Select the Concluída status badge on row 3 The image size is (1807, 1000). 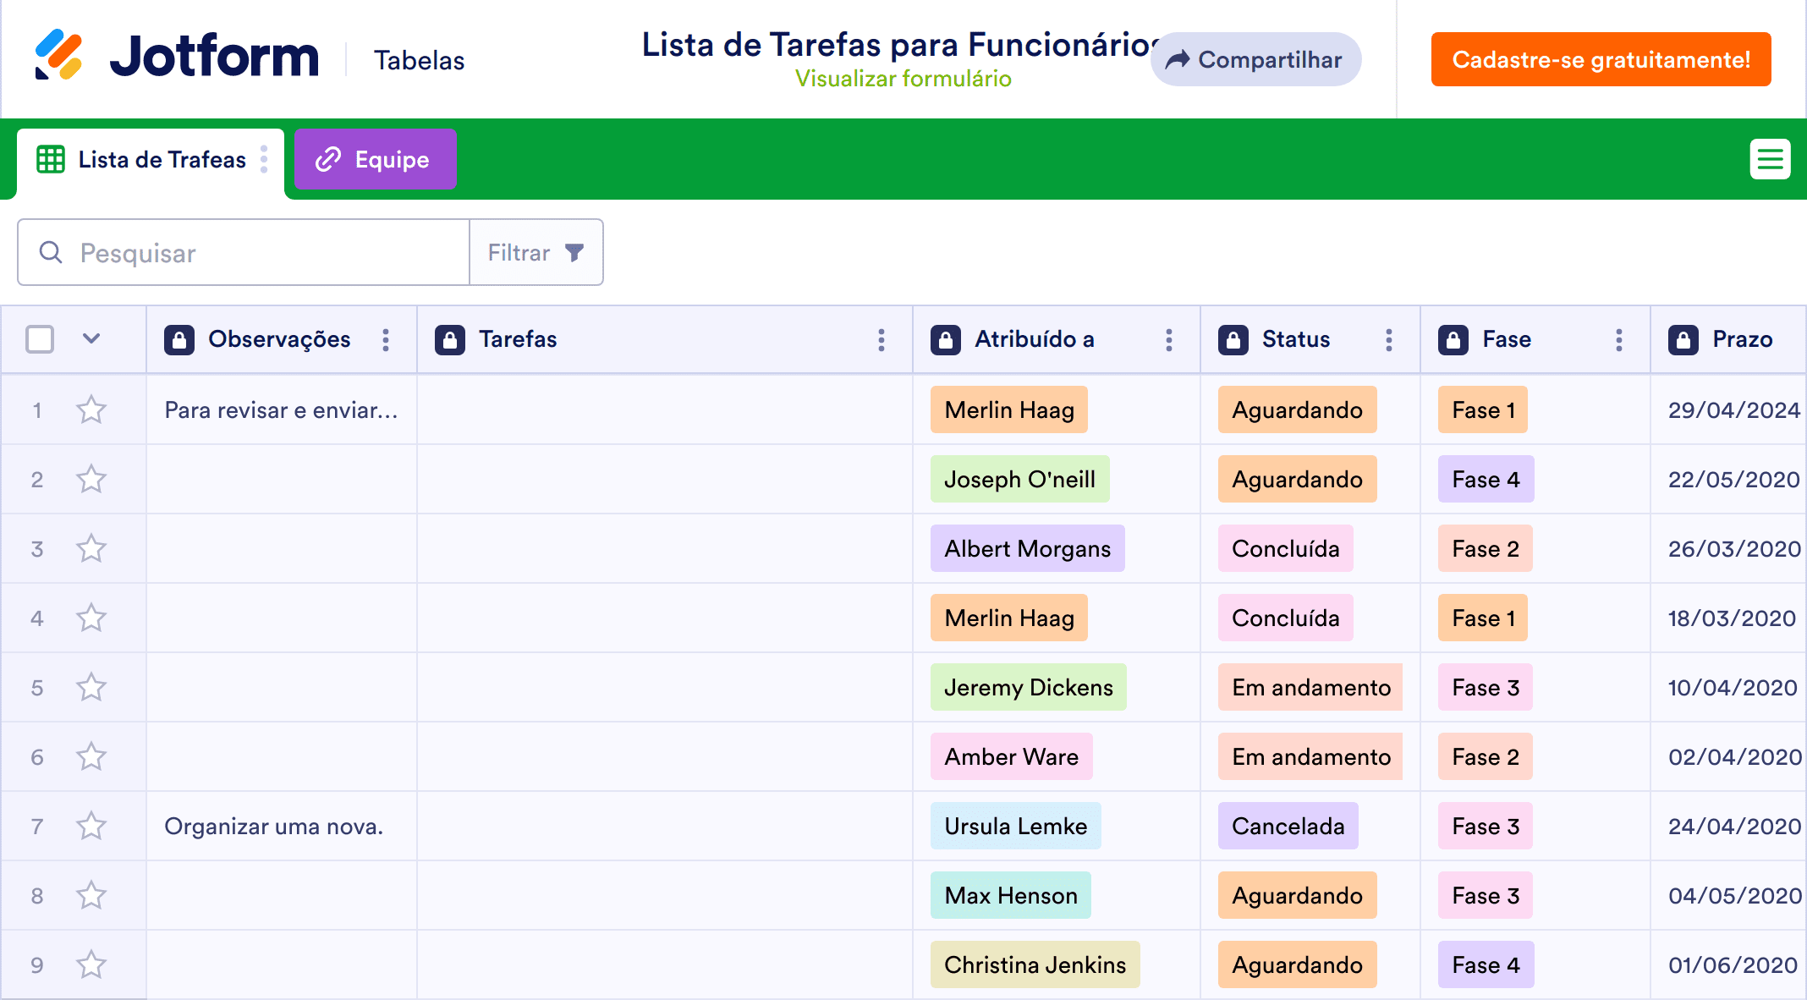[x=1285, y=548]
